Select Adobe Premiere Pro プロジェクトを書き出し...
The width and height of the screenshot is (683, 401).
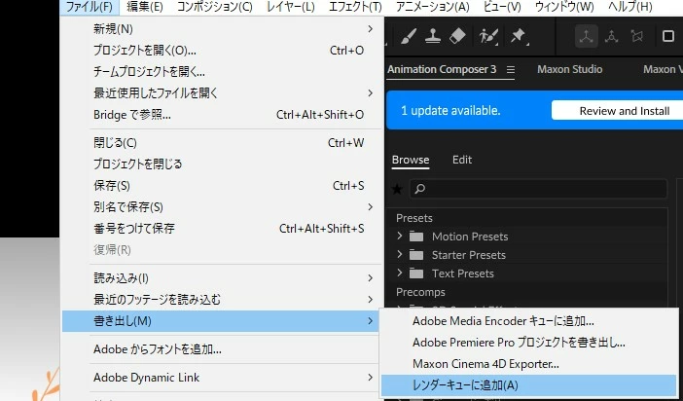pos(529,343)
